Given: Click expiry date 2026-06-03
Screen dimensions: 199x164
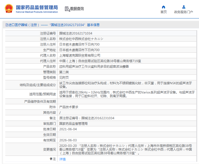Looking at the screenshot, I should click(x=68, y=140).
